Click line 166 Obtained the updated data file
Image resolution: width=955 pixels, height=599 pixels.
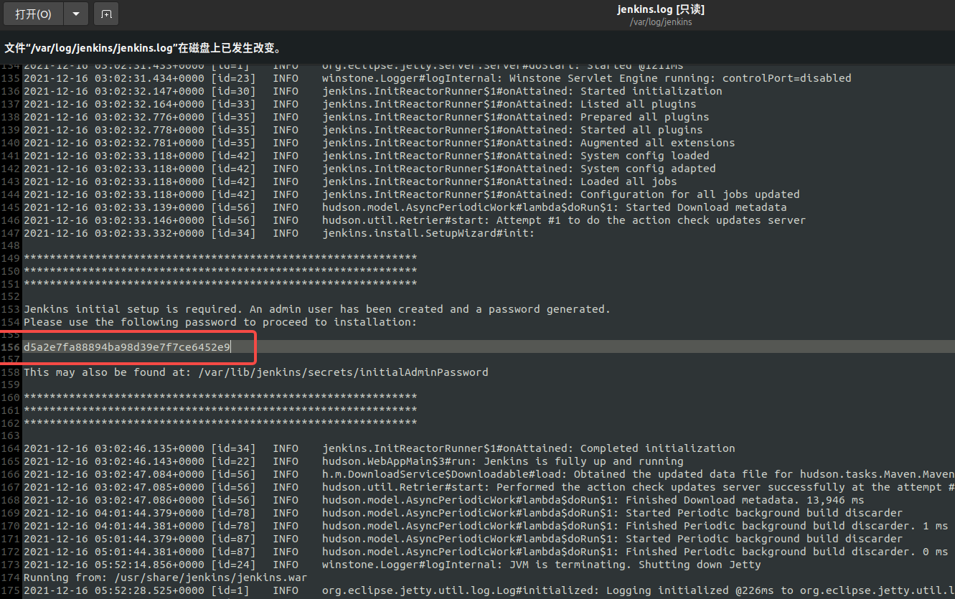489,474
